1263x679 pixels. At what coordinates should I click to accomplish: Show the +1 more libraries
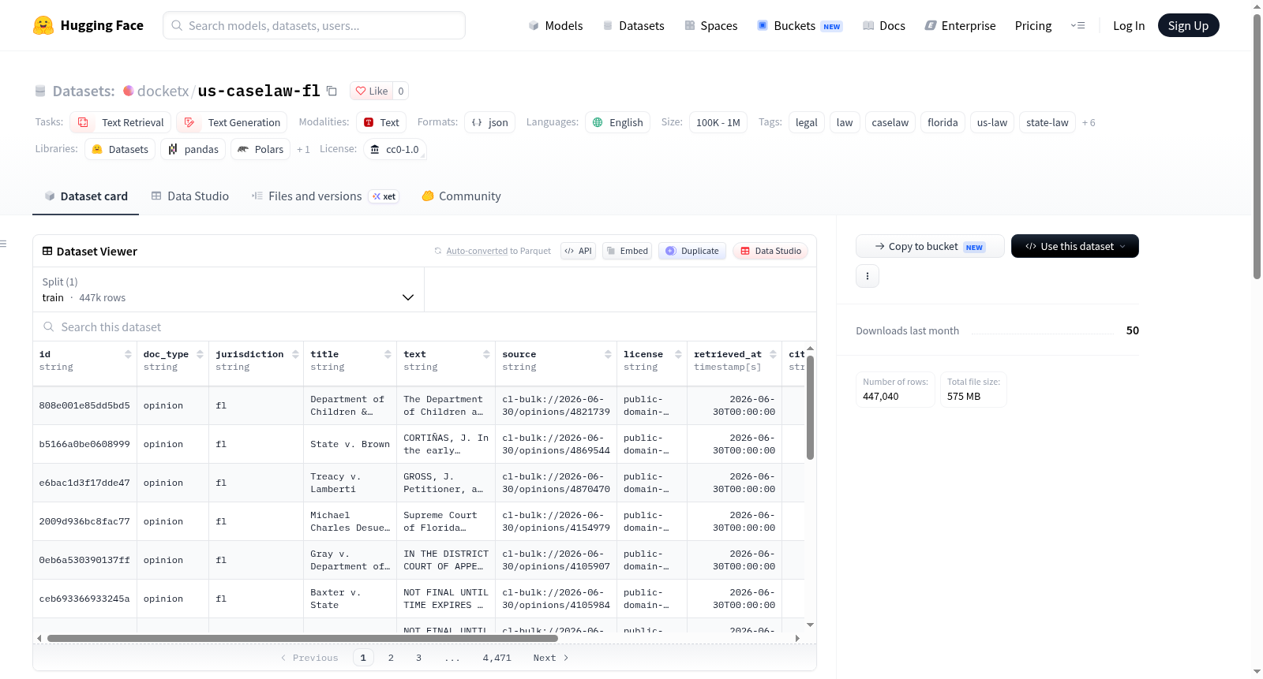[303, 150]
